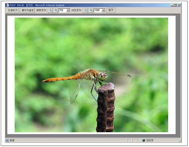Image resolution: width=189 pixels, height=147 pixels.
Task: Open 페이지설정 page setup
Action: [x=28, y=10]
